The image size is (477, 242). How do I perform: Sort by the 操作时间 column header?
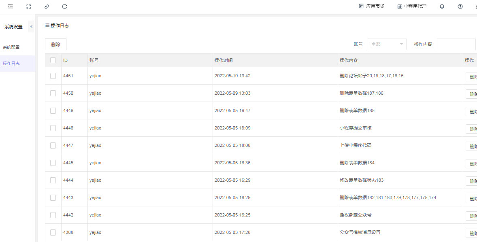pyautogui.click(x=224, y=60)
